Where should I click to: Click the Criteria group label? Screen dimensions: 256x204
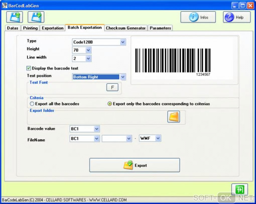pyautogui.click(x=37, y=98)
